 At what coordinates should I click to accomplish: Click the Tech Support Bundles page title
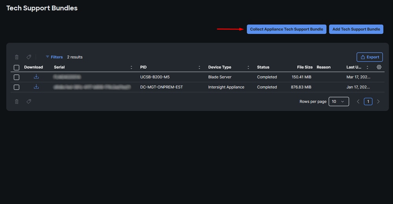click(42, 8)
